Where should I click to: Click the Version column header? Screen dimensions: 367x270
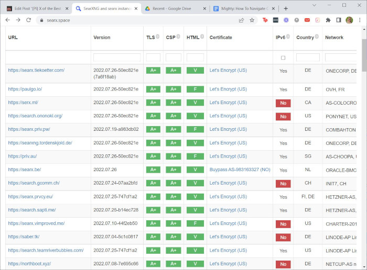(x=102, y=37)
